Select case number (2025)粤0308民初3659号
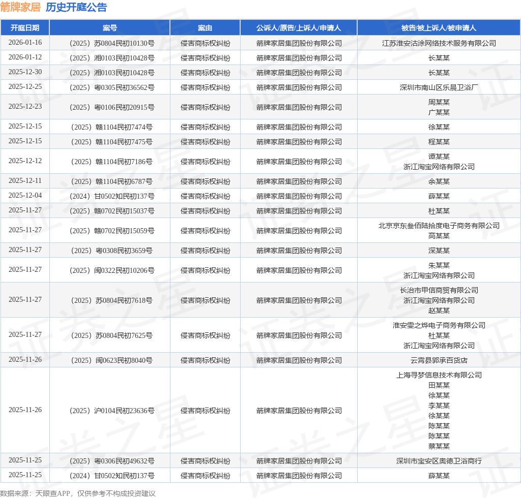This screenshot has height=498, width=521. [111, 251]
